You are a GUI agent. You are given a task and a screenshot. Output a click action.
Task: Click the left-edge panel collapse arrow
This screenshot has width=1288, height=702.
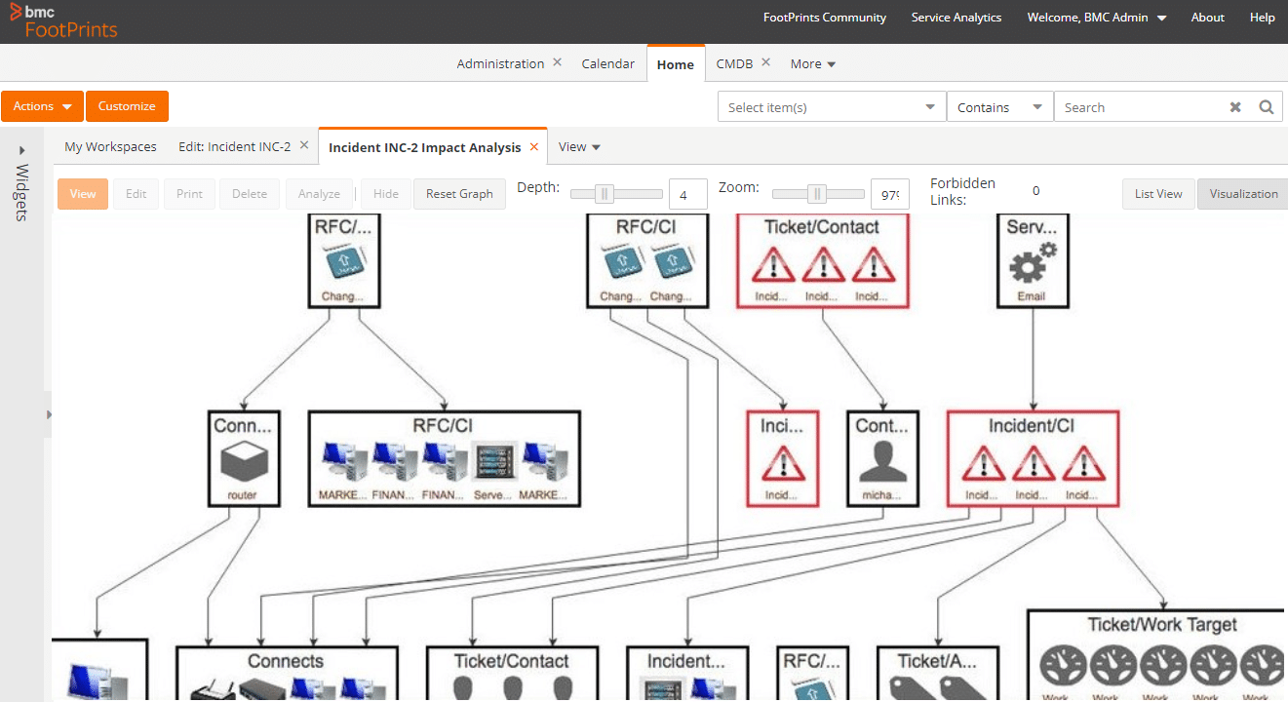tap(49, 414)
